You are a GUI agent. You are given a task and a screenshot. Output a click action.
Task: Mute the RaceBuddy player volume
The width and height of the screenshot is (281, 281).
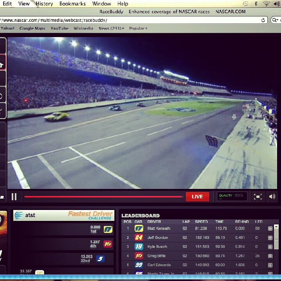(272, 197)
